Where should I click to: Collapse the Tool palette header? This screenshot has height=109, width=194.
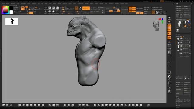tap(177, 3)
